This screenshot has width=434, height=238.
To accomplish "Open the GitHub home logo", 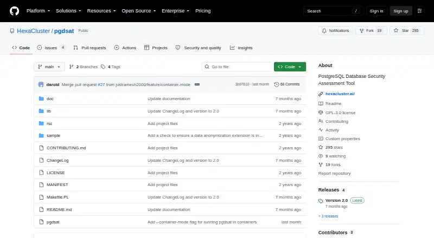I will click(x=15, y=11).
